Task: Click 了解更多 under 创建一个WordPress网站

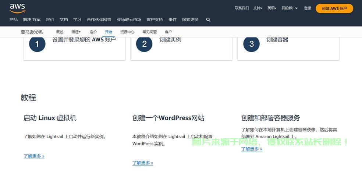Action: (x=143, y=163)
